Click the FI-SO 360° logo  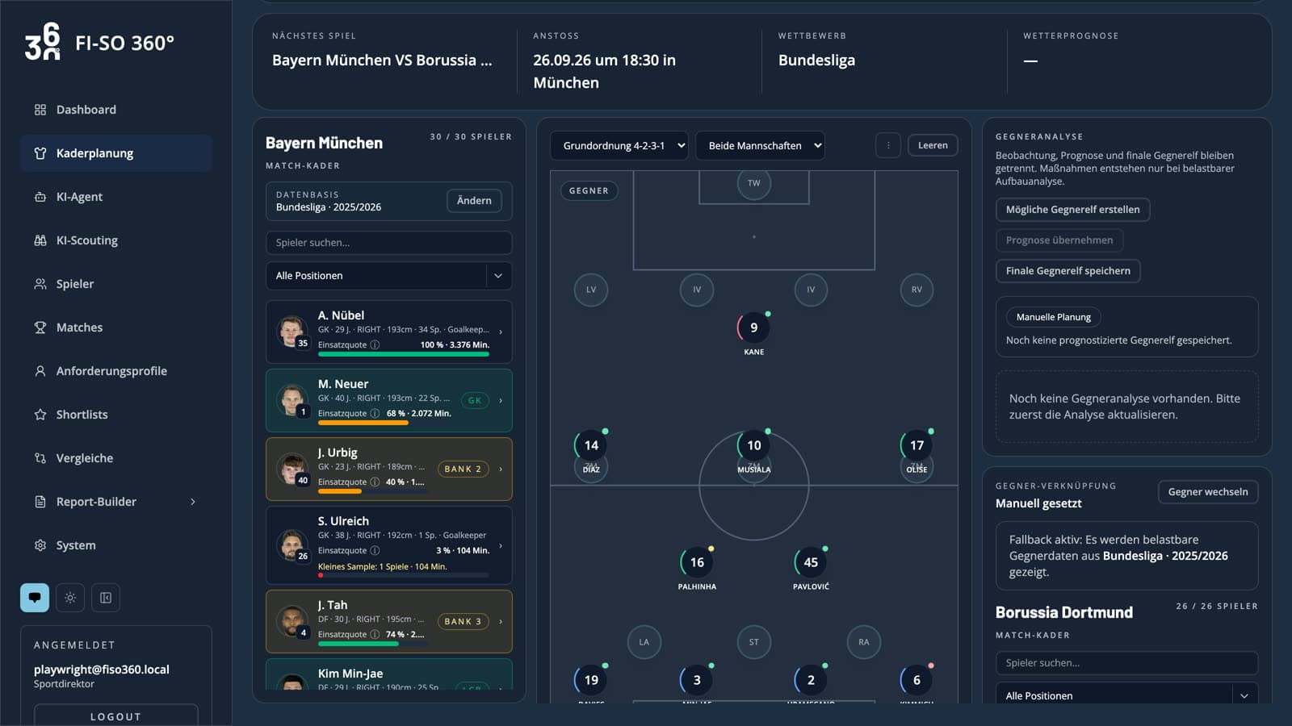click(99, 42)
